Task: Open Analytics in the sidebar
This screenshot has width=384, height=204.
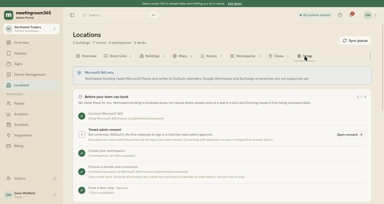Action: 31,114
